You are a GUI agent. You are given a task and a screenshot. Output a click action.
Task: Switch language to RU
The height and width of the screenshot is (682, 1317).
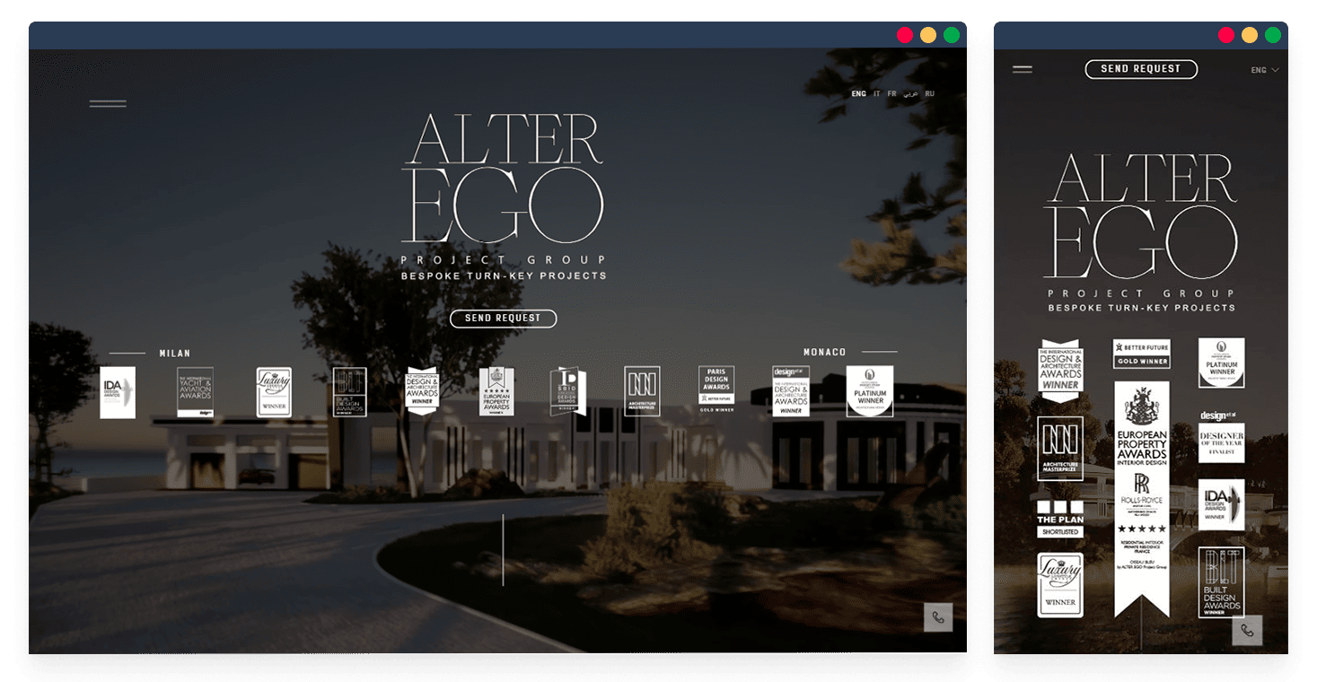coord(930,94)
